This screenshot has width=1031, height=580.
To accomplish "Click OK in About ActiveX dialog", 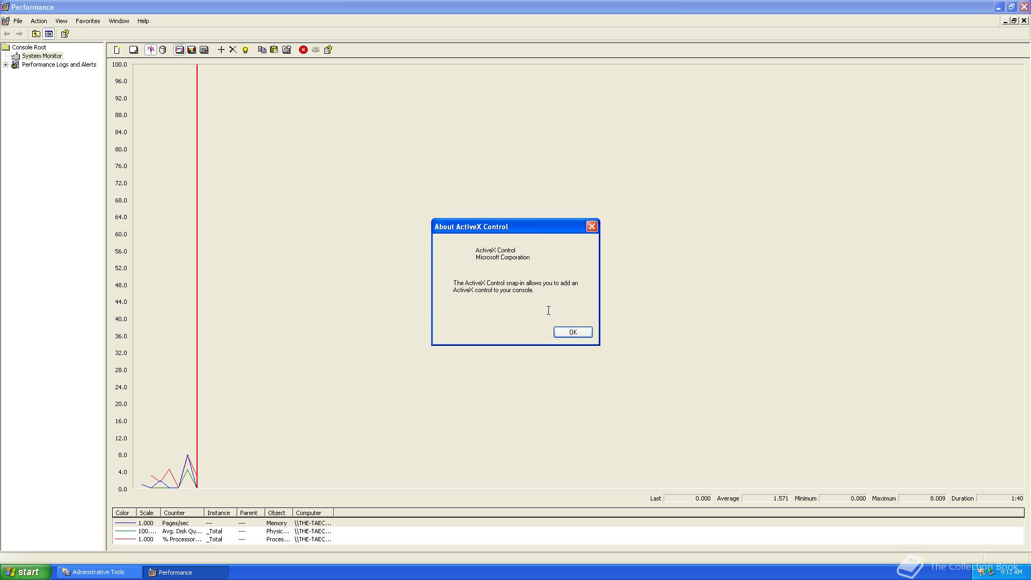I will [573, 332].
